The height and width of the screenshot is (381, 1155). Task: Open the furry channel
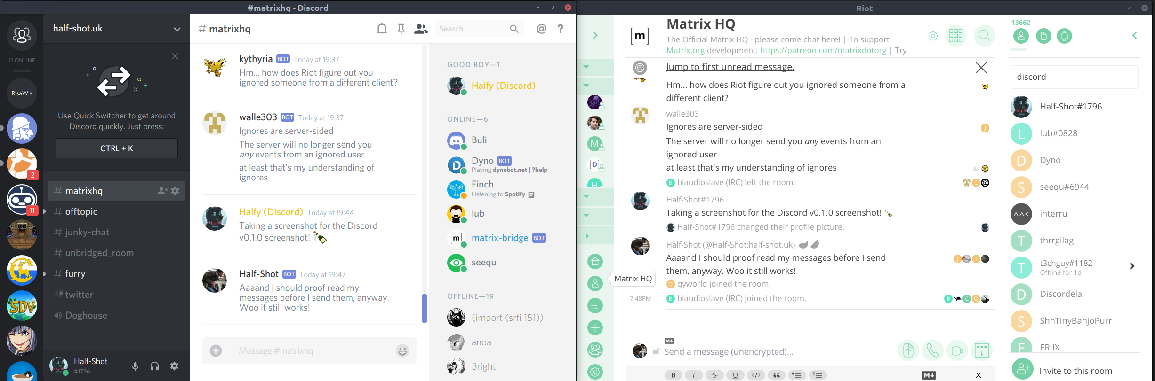(x=116, y=273)
